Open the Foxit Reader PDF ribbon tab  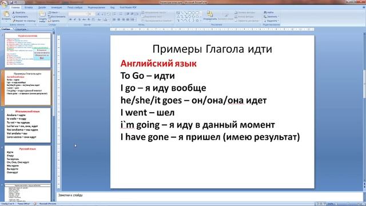(x=128, y=7)
